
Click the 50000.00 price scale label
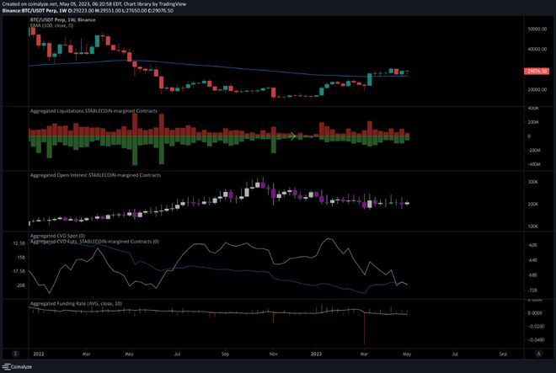537,29
